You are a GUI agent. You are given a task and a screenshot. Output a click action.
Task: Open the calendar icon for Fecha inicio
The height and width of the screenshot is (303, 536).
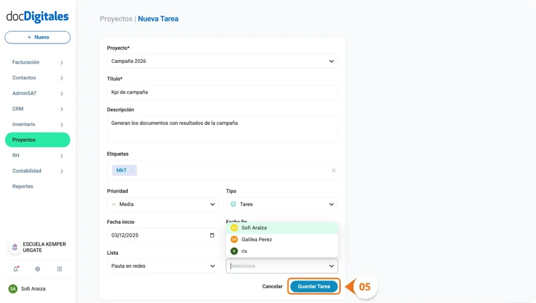pyautogui.click(x=211, y=235)
